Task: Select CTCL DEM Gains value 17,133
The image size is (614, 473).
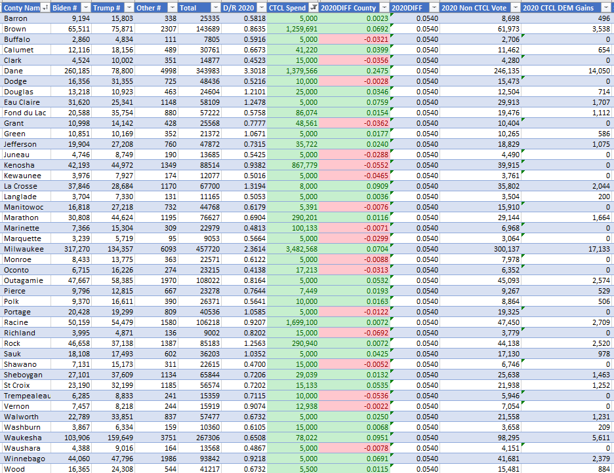Action: 567,249
